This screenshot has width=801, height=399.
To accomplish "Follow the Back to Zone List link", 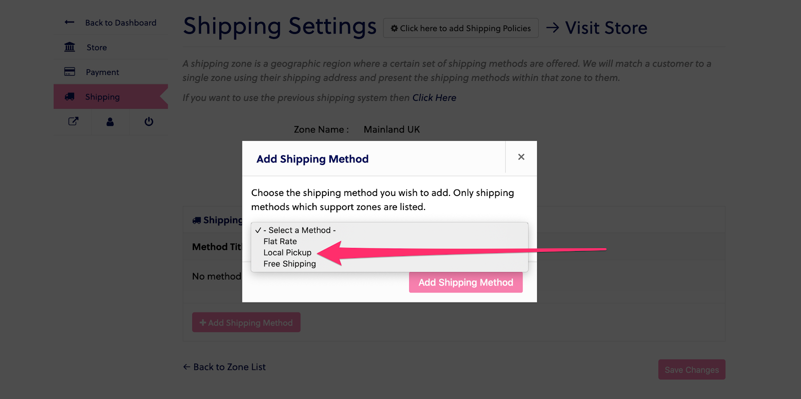I will pyautogui.click(x=225, y=367).
